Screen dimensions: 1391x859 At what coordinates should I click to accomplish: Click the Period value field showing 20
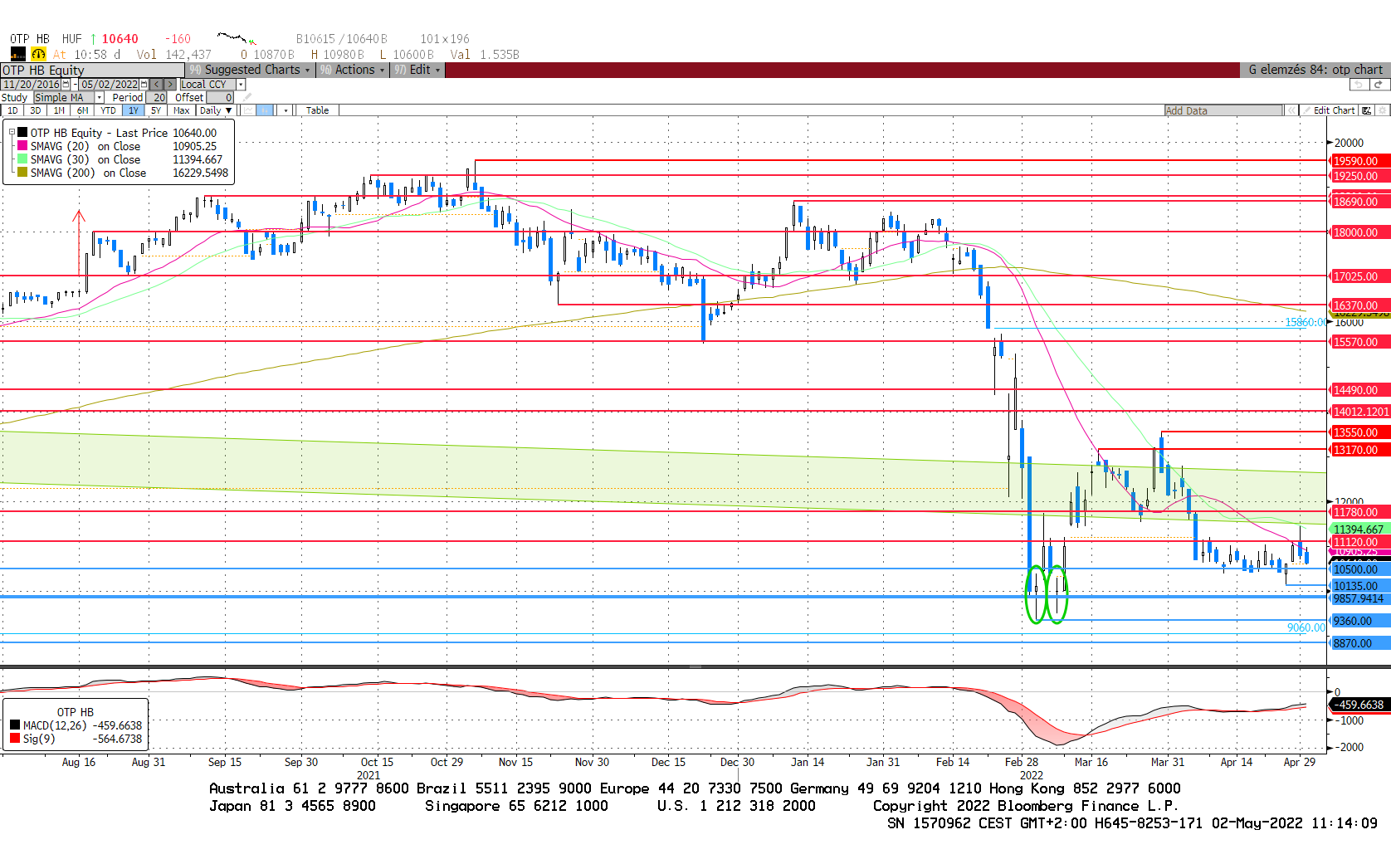pyautogui.click(x=157, y=97)
